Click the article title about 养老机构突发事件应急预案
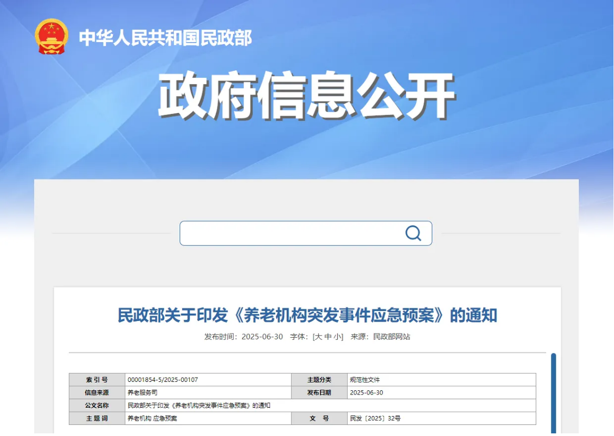Screen dimensions: 614x436 point(307,315)
